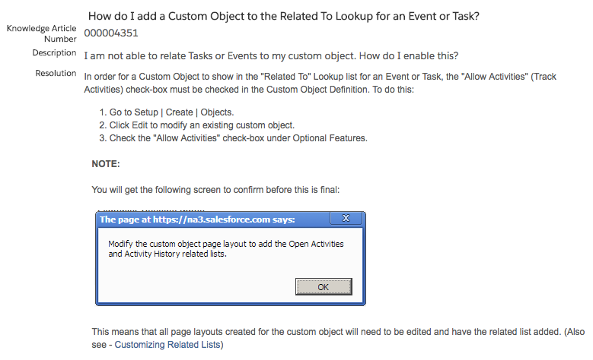Select the knowledge article number 000004351
Image resolution: width=593 pixels, height=360 pixels.
(x=111, y=33)
